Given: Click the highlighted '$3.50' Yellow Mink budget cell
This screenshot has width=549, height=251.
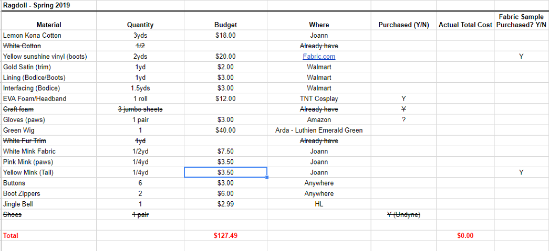Looking at the screenshot, I should (x=225, y=172).
